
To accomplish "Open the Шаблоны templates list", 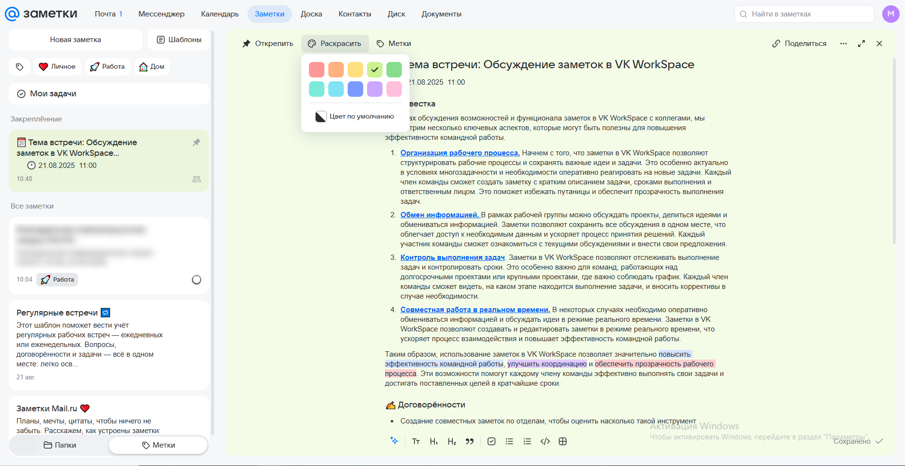I will [179, 40].
